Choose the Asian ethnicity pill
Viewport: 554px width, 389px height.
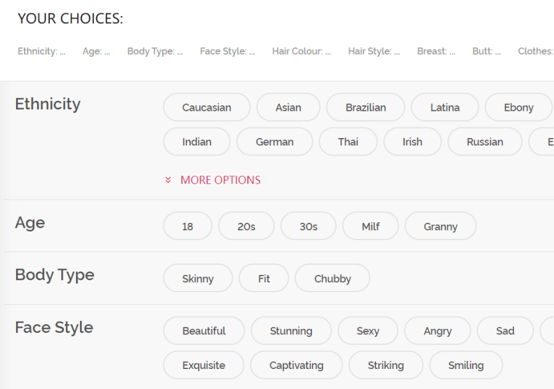tap(288, 107)
